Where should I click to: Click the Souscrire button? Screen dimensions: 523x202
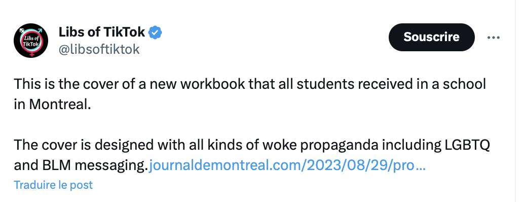pyautogui.click(x=431, y=37)
